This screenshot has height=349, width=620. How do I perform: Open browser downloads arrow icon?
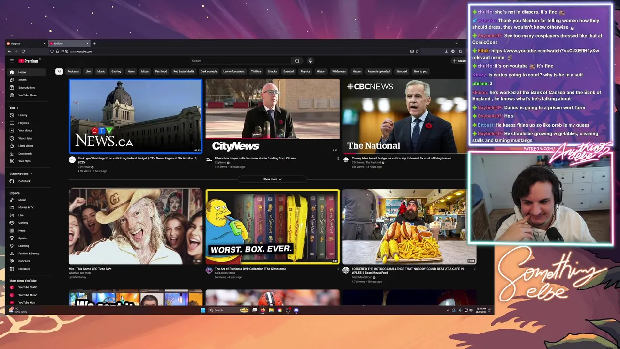click(446, 51)
